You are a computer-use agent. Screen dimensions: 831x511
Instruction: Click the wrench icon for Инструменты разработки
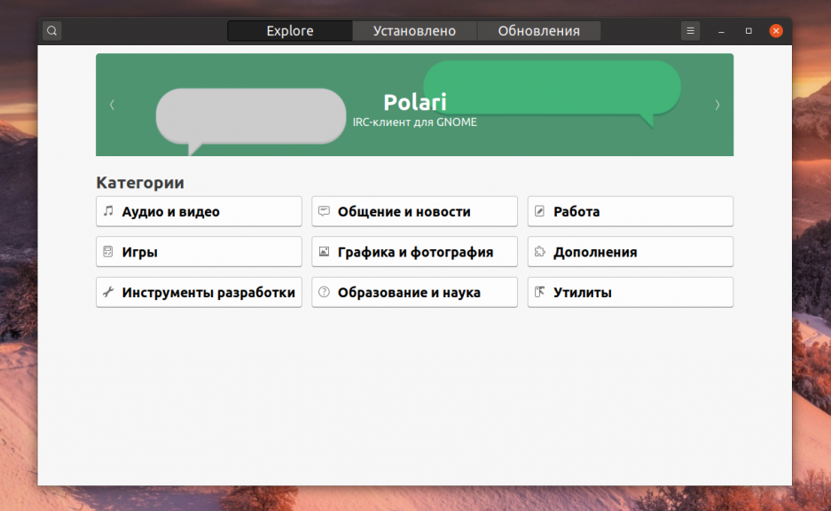coord(108,292)
